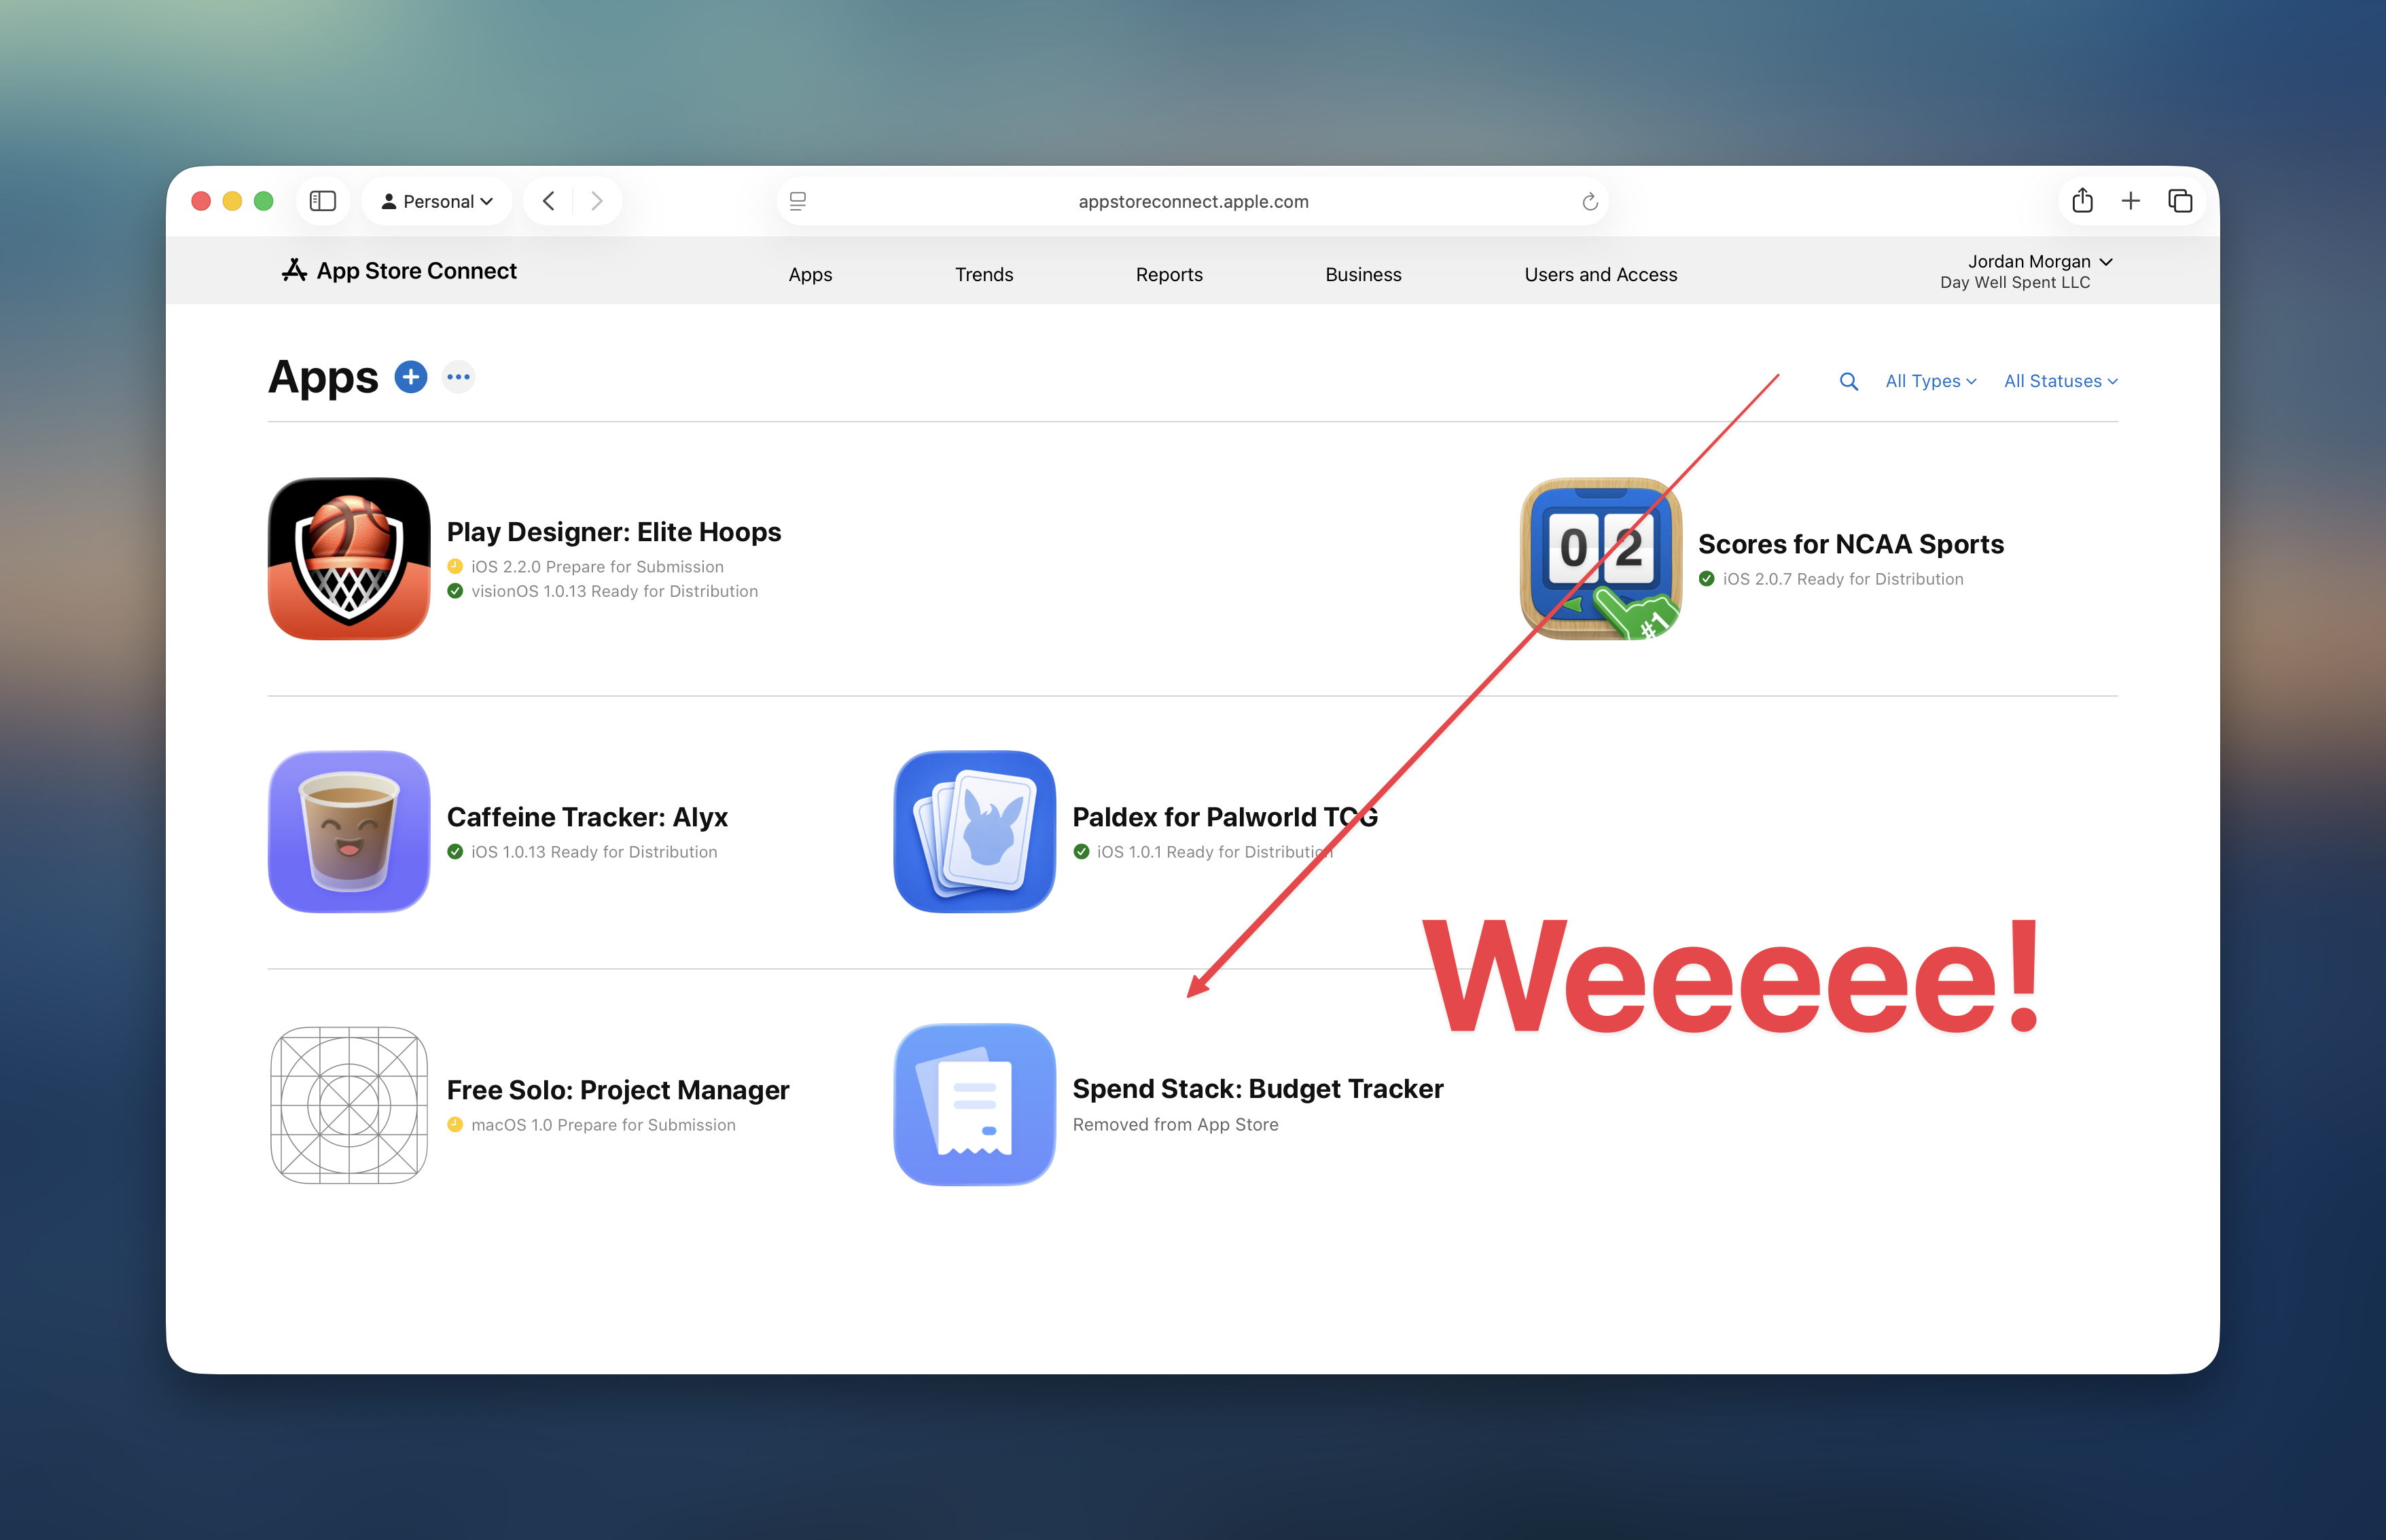Open the Paldex cards app icon
Screen dimensions: 2386x1540
[x=974, y=831]
